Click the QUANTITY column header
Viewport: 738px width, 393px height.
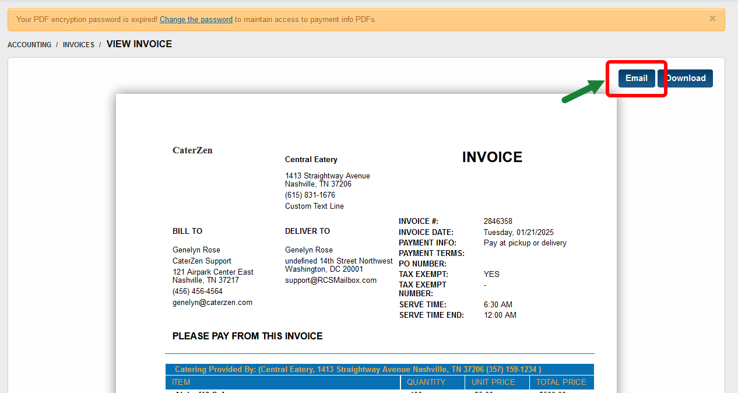433,383
